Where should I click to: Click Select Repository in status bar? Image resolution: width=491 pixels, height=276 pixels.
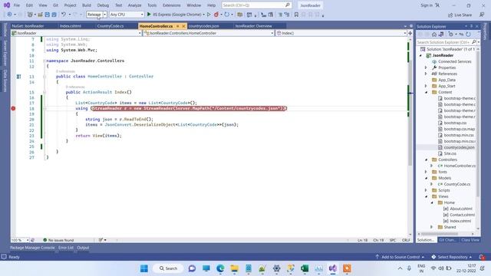(451, 257)
